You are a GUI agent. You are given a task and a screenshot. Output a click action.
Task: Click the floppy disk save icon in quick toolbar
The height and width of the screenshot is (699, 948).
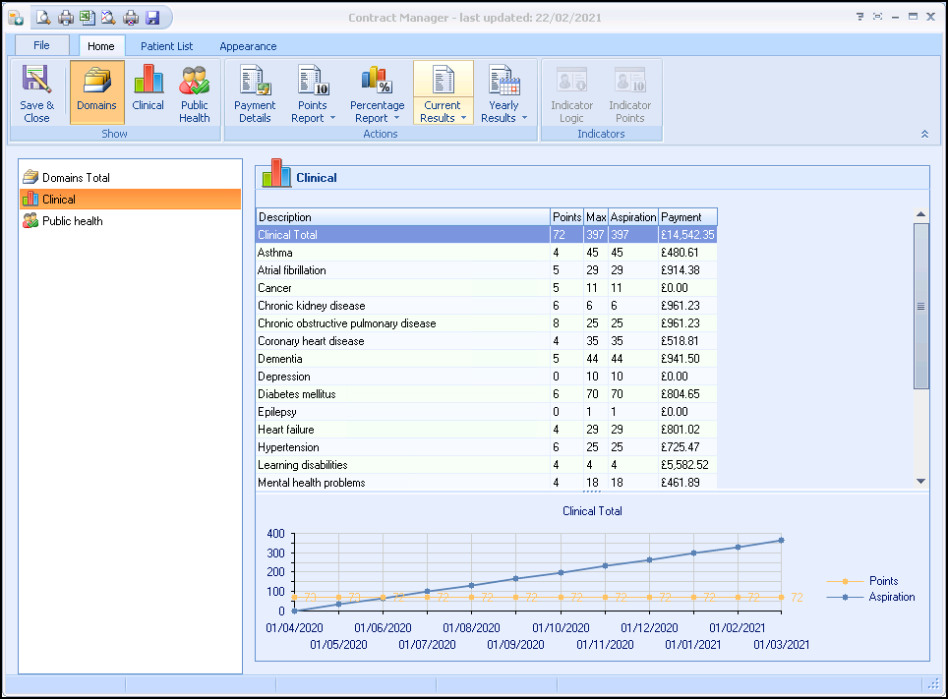point(152,17)
